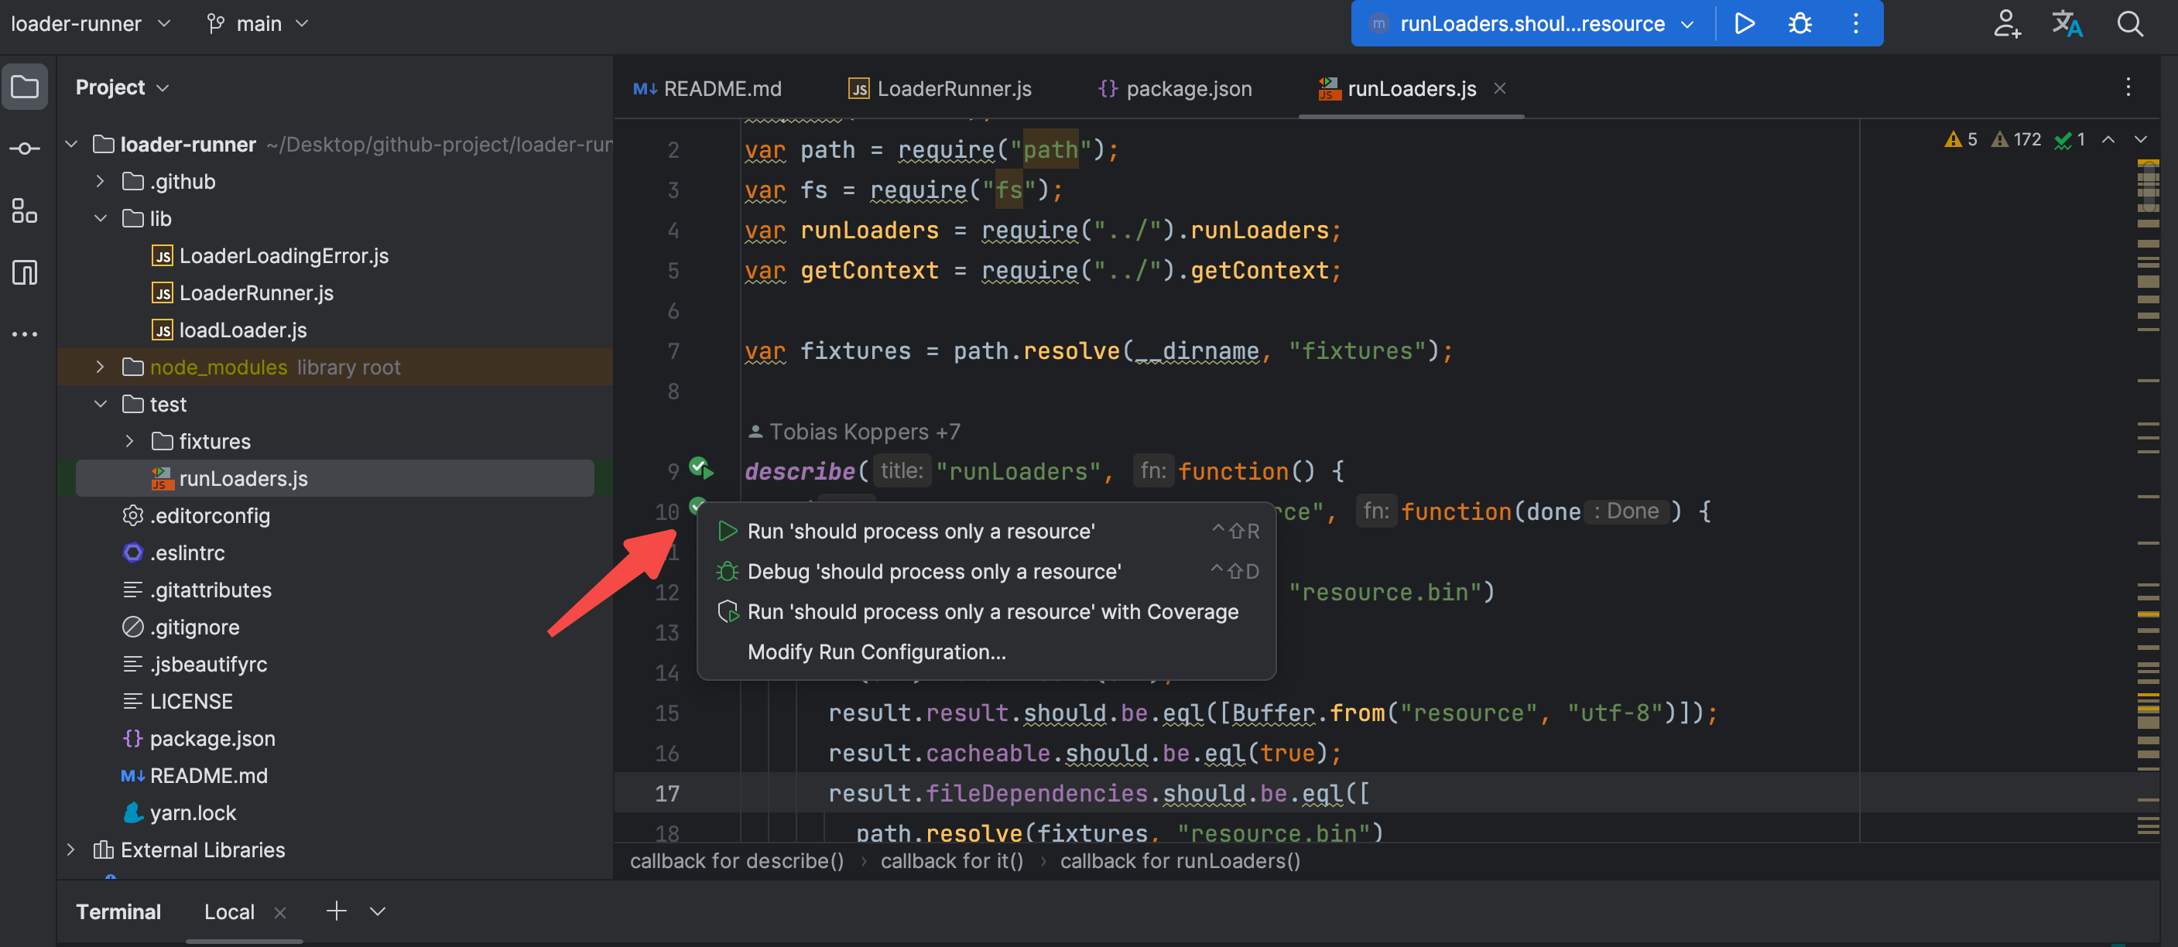Toggle the Project tool window folder icon

point(25,87)
